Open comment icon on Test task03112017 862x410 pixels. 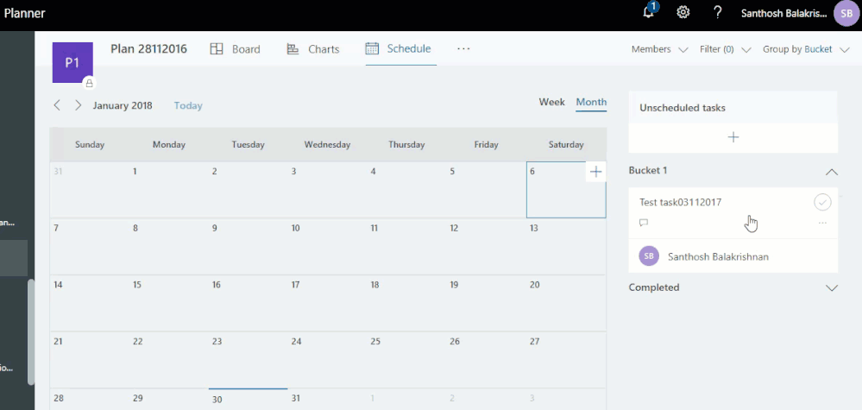[x=644, y=223]
